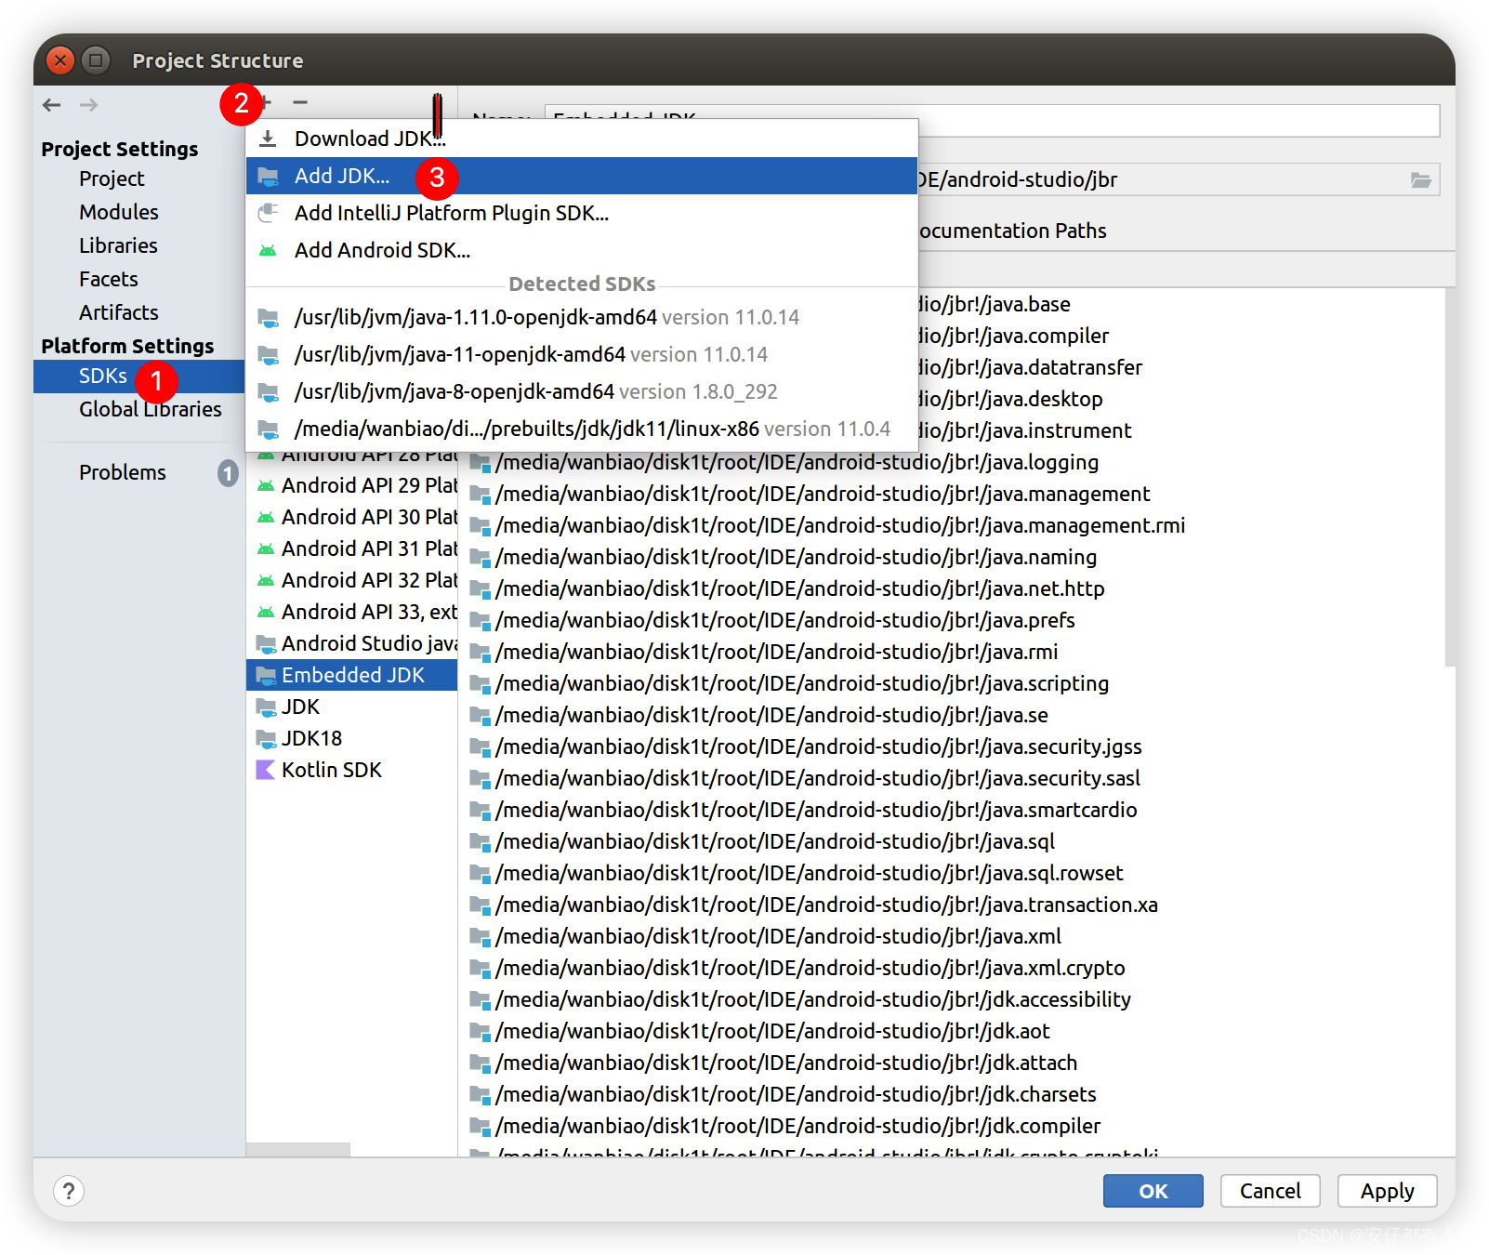Select Android Studio java SDK entry
The width and height of the screenshot is (1489, 1255).
(x=352, y=643)
